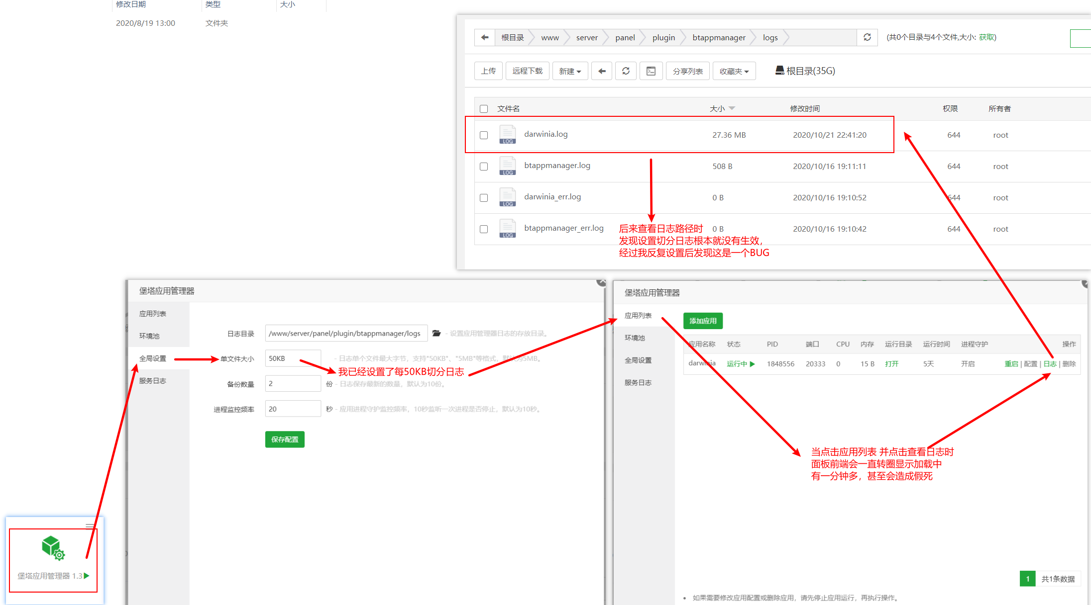Open darwinia.log file name
Image resolution: width=1091 pixels, height=605 pixels.
pyautogui.click(x=546, y=134)
